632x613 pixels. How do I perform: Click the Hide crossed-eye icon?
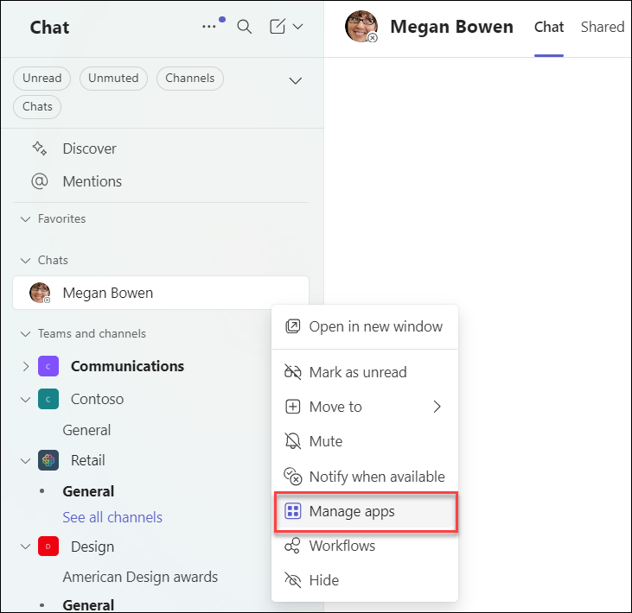coord(292,580)
